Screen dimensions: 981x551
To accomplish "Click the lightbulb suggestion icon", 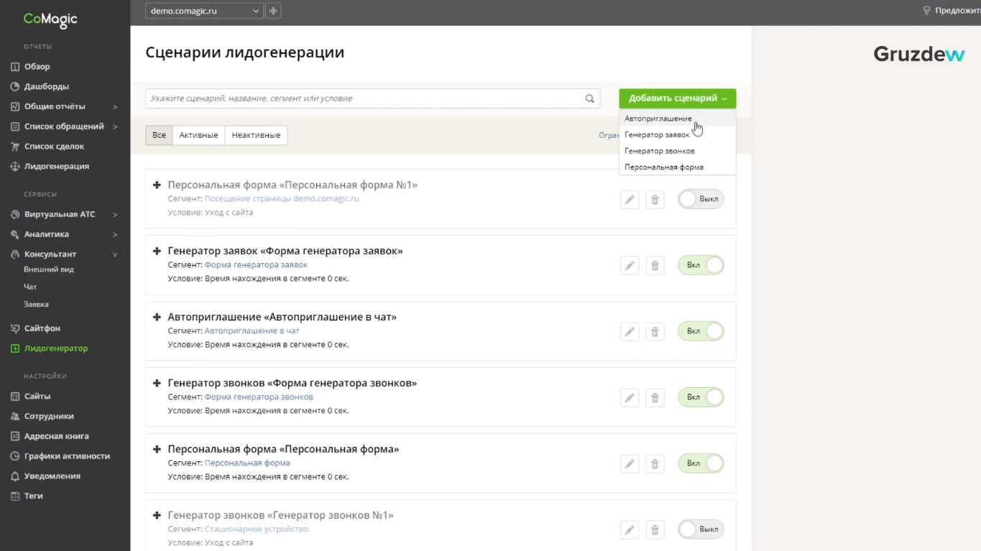I will [x=926, y=11].
